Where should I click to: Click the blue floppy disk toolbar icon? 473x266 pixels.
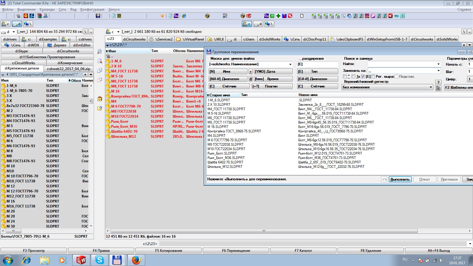coord(98,16)
